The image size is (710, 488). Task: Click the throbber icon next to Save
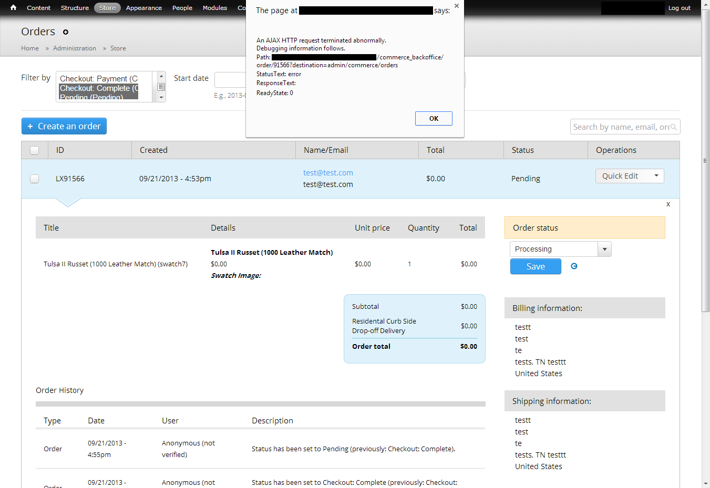click(x=574, y=266)
